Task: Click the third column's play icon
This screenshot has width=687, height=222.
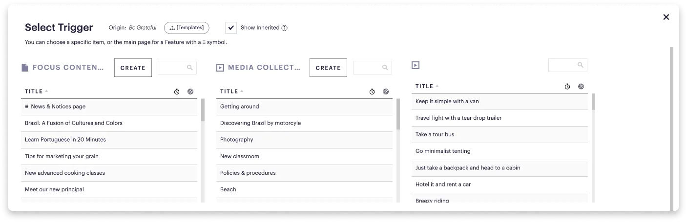Action: (416, 65)
